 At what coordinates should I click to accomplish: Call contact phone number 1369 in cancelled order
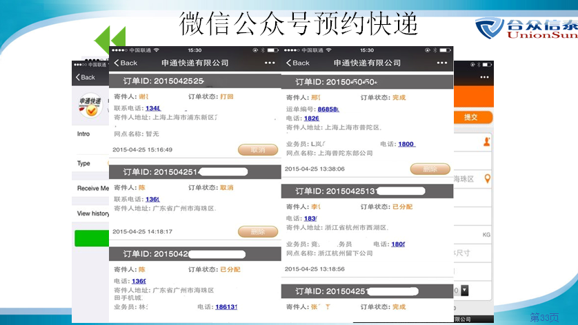[x=152, y=199]
